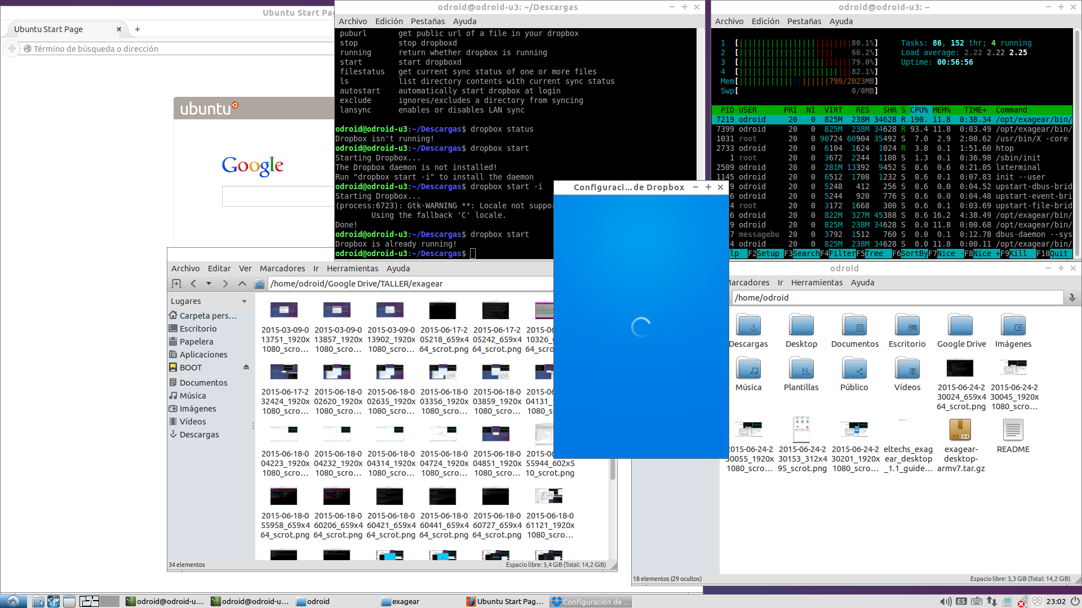Open the volume control in the tray
Viewport: 1082px width, 608px height.
pos(946,601)
